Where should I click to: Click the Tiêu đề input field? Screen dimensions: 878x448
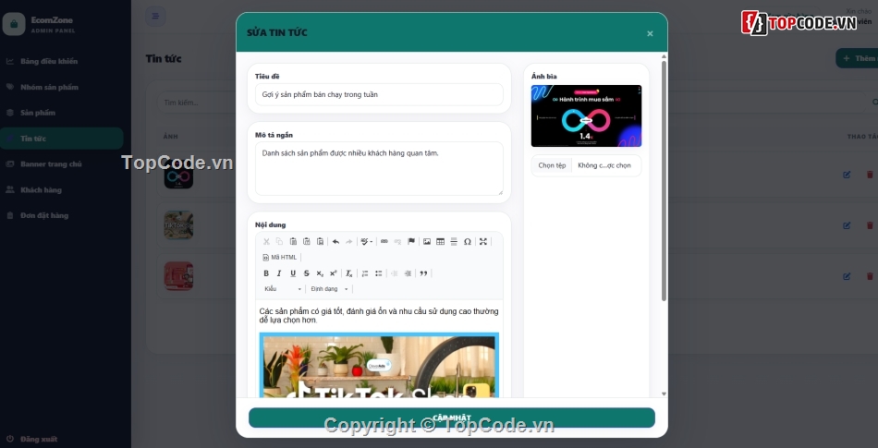379,94
